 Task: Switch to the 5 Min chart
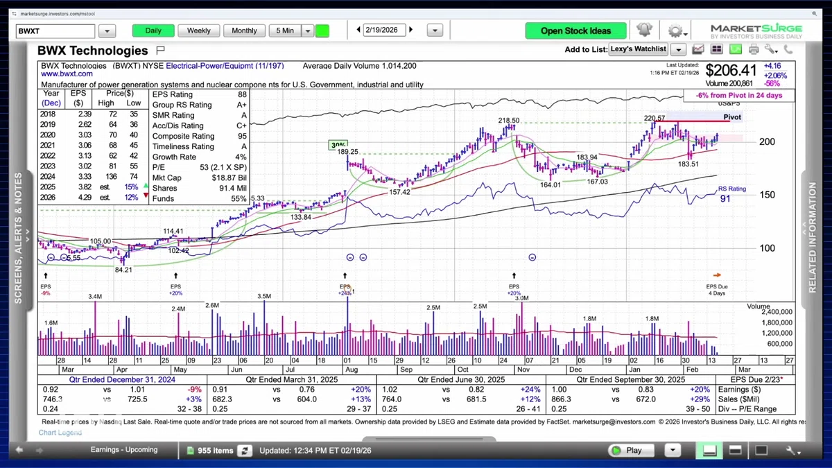click(x=285, y=31)
